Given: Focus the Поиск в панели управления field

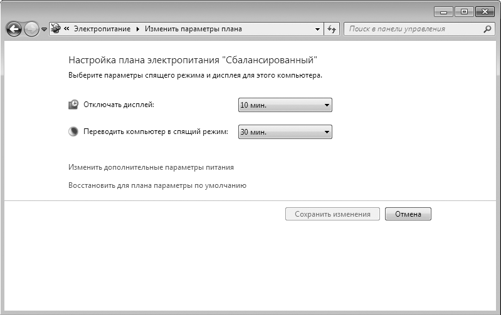Looking at the screenshot, I should (x=419, y=29).
